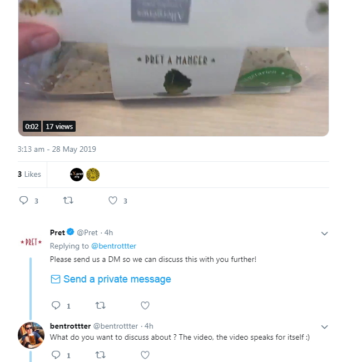Like Pret's reply tweet

(145, 305)
